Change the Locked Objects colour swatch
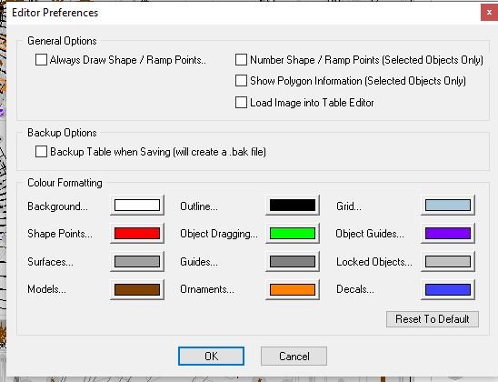Screen dimensions: 498x382 click(448, 262)
